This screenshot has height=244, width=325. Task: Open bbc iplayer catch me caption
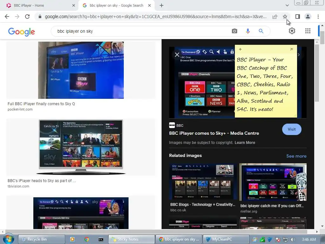coord(272,206)
